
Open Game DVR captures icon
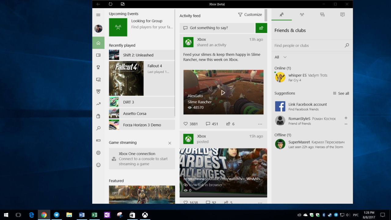(x=98, y=80)
